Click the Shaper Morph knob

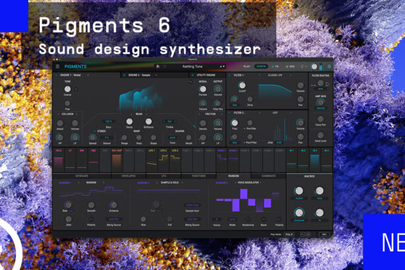(189, 138)
